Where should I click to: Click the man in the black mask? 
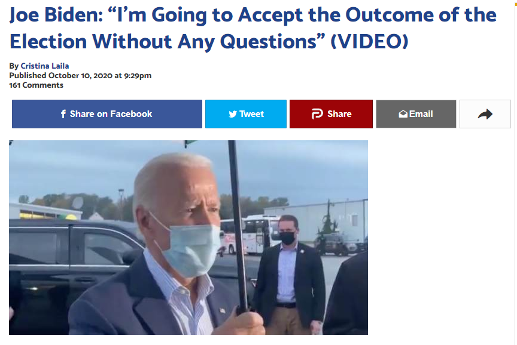point(289,275)
